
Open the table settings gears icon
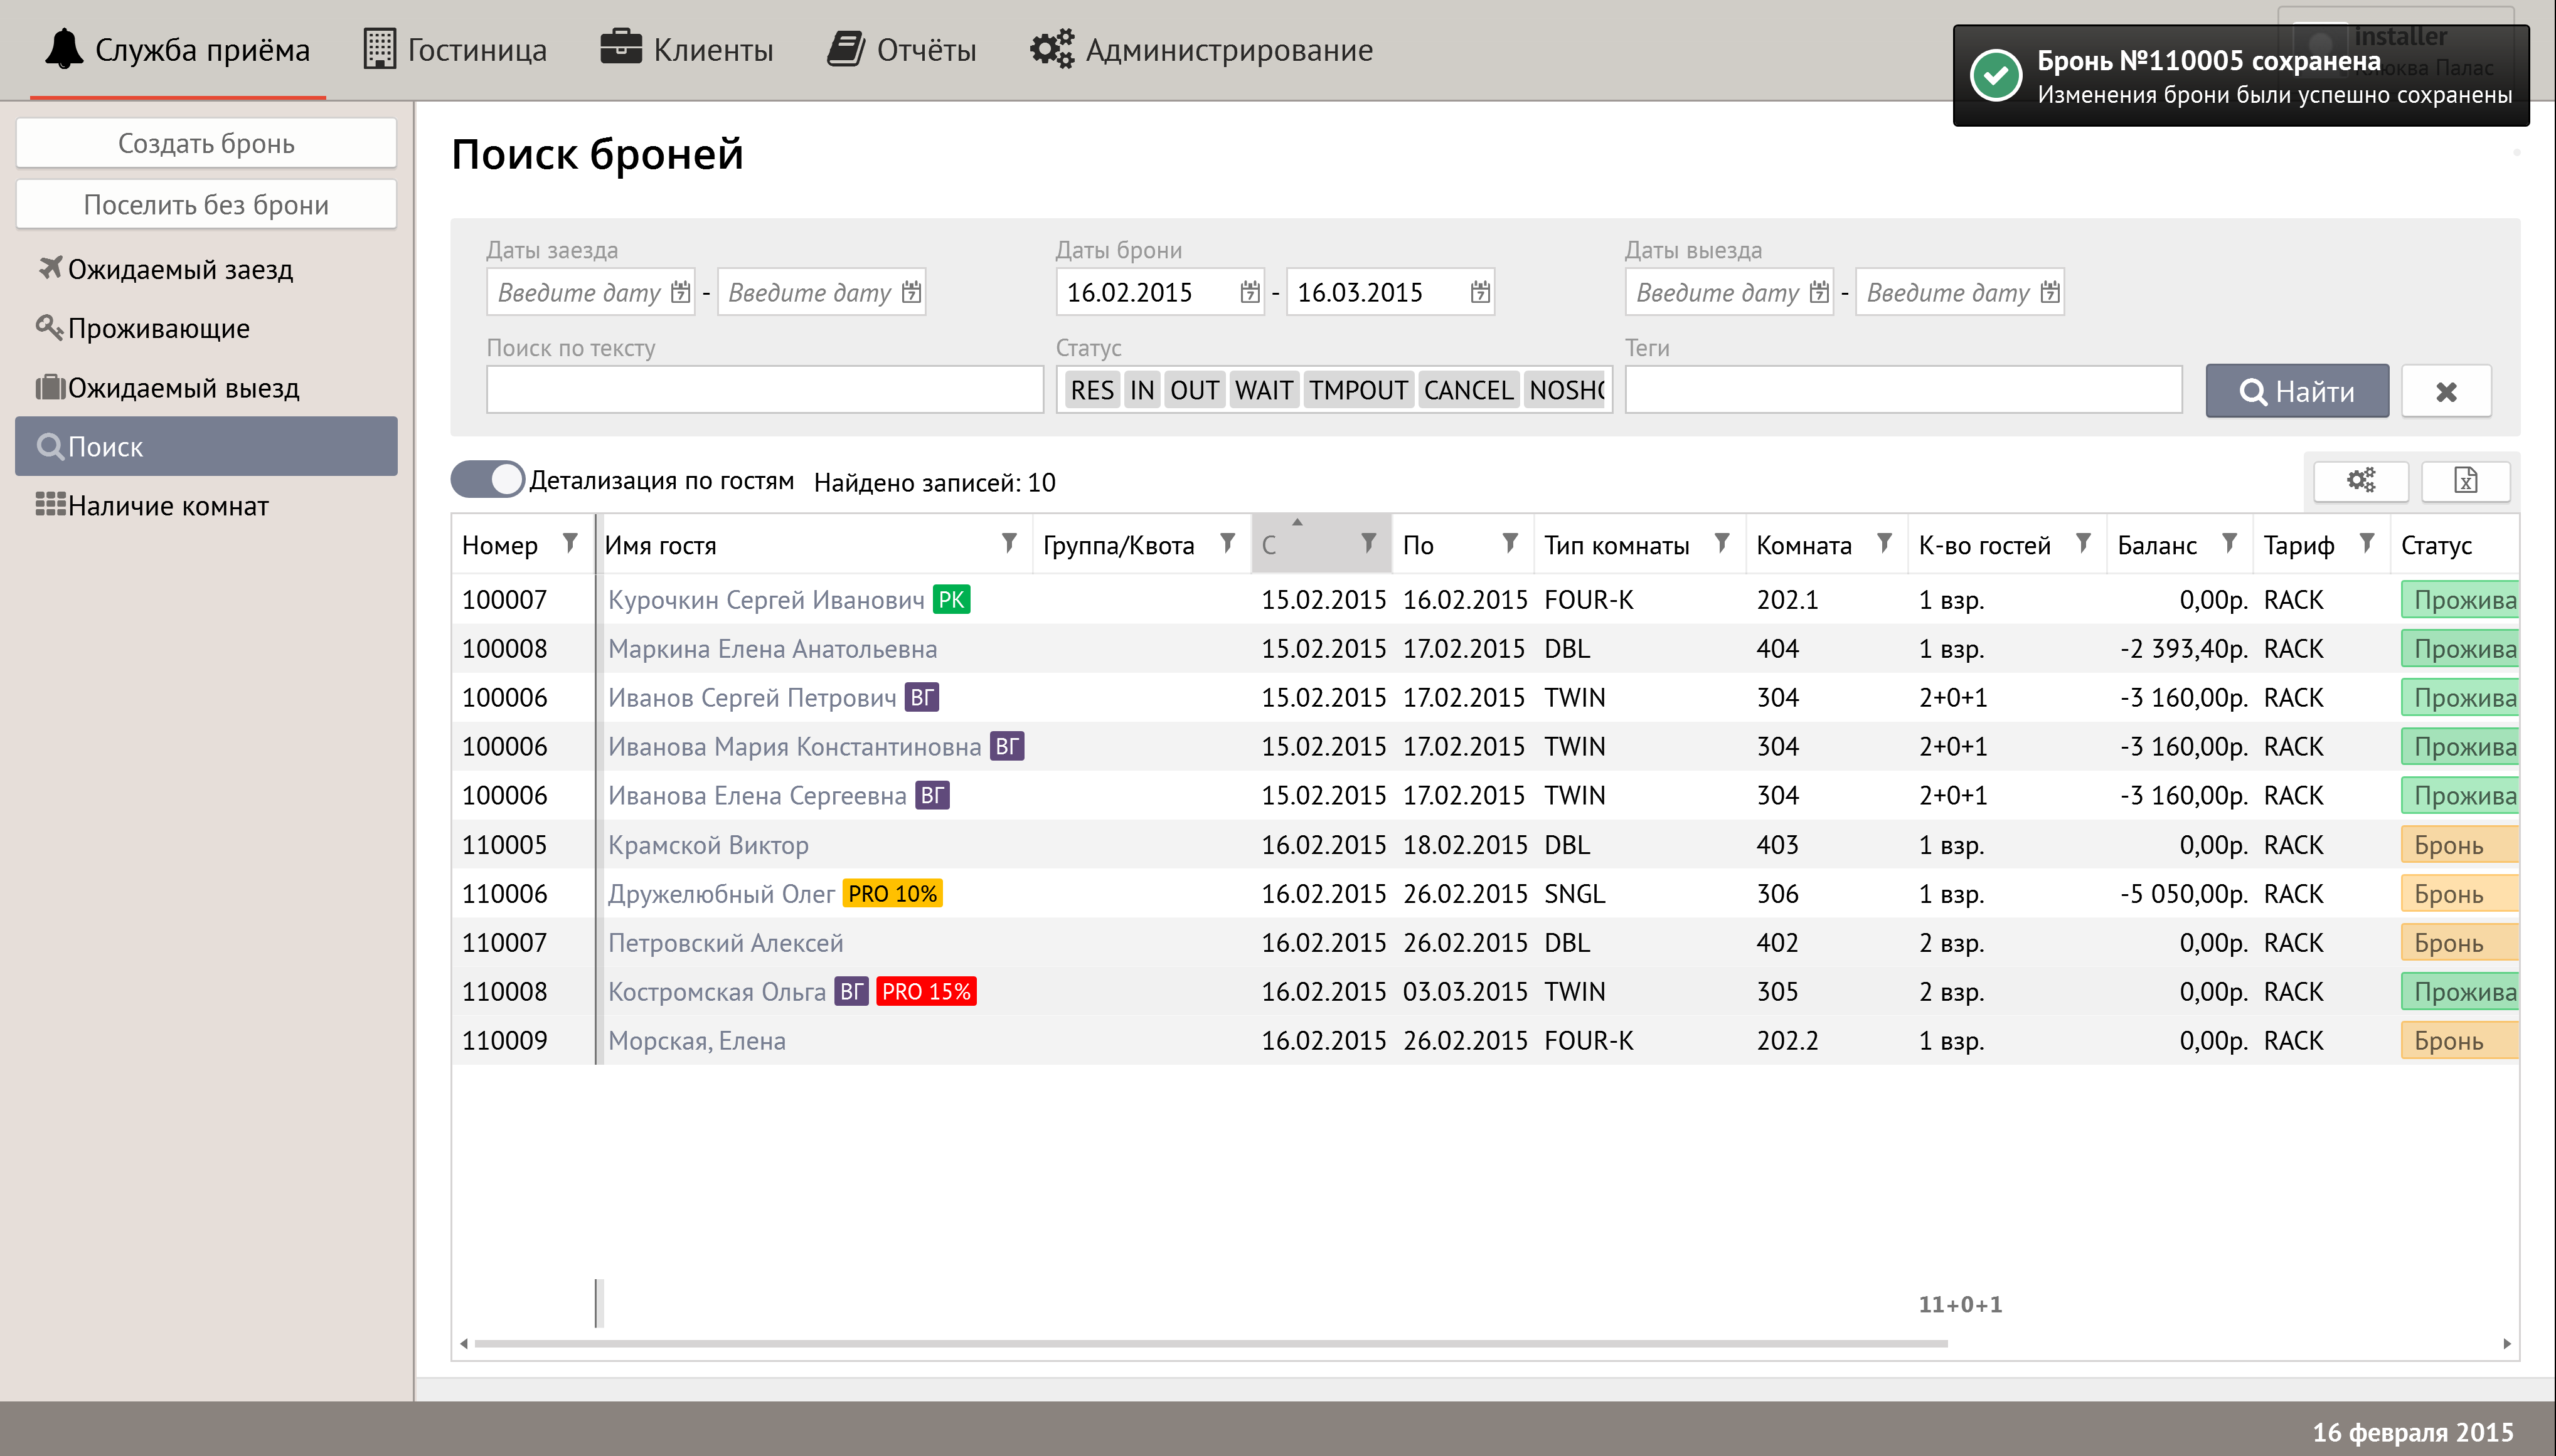click(2361, 480)
